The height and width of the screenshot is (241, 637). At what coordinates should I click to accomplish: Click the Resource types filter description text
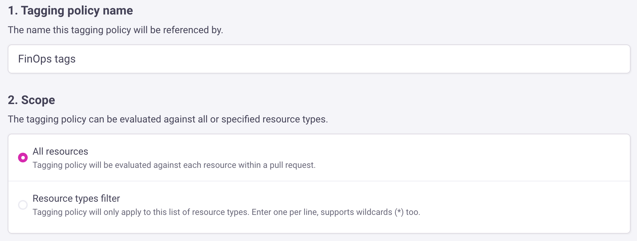click(227, 212)
